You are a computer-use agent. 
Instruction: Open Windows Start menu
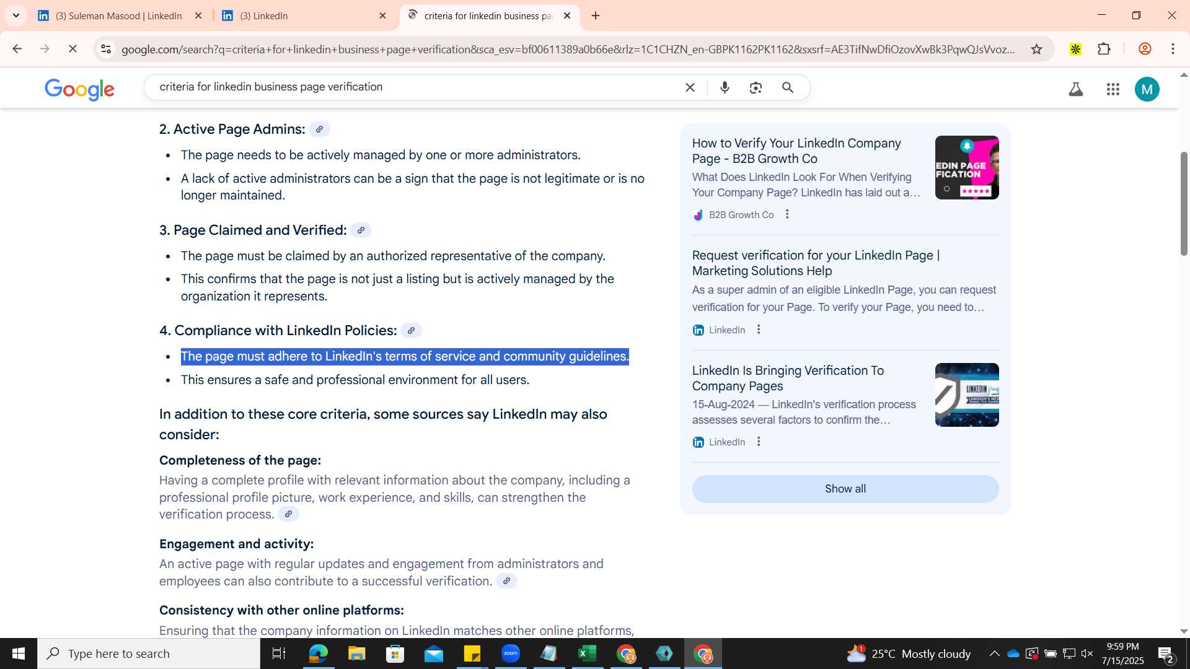(18, 654)
